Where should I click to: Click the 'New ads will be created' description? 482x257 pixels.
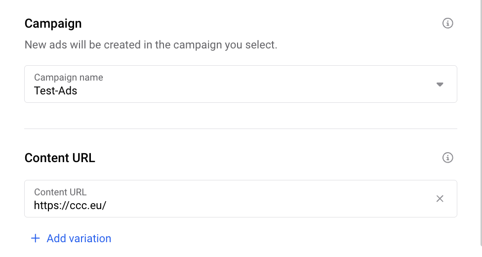151,45
